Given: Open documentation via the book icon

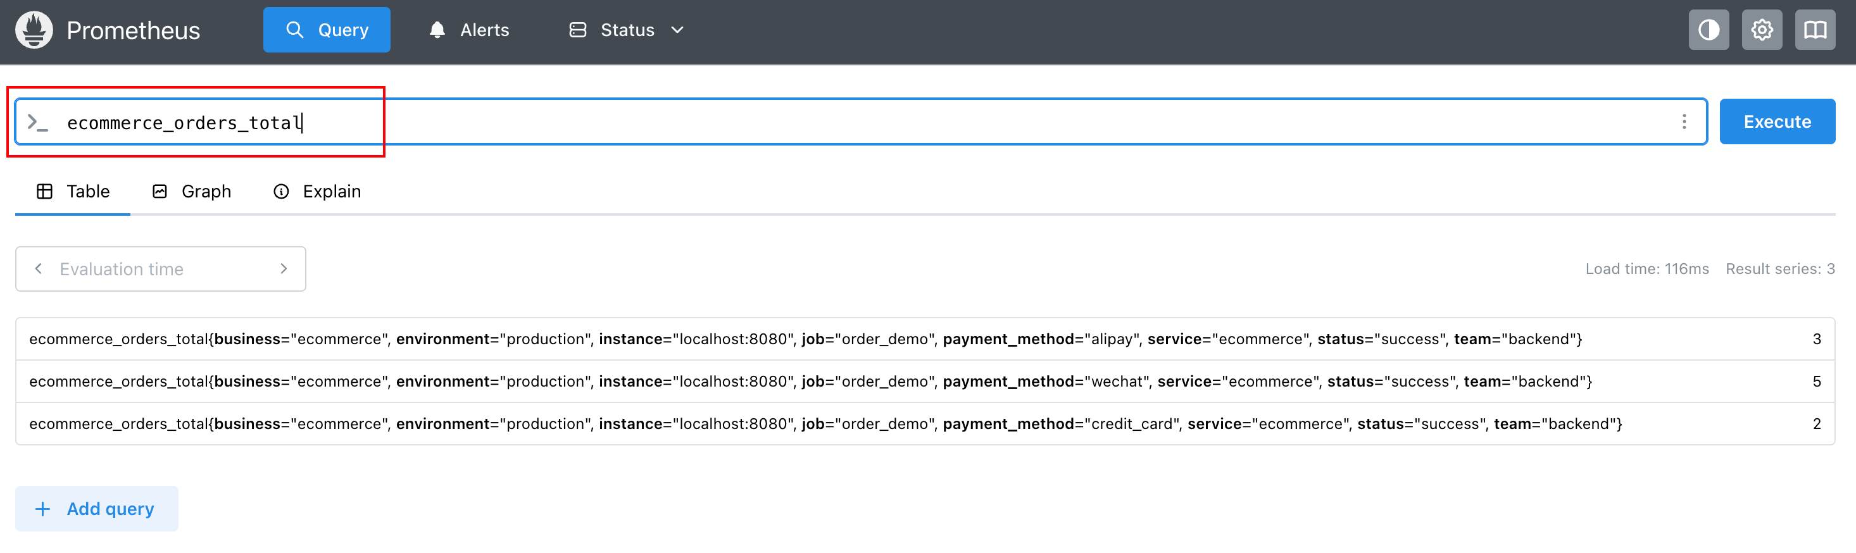Looking at the screenshot, I should pyautogui.click(x=1814, y=30).
